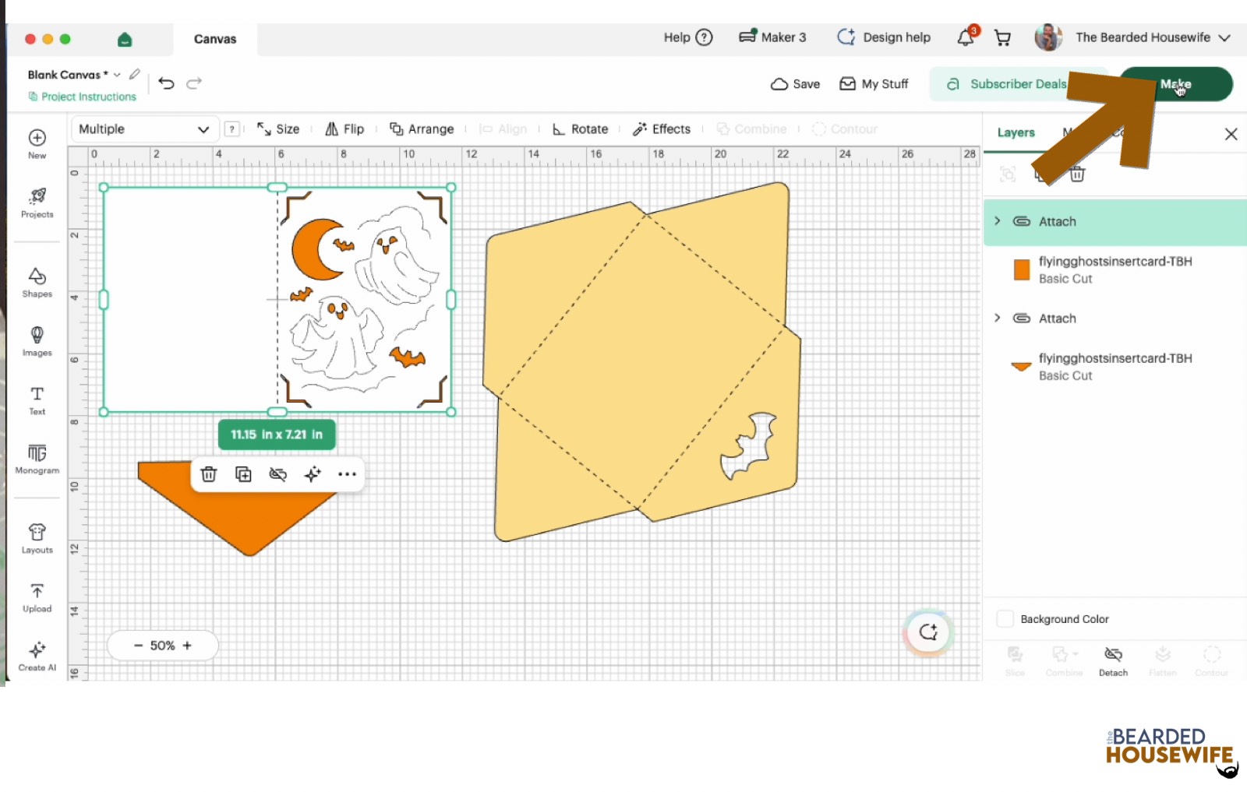
Task: Click the Detach button in Layers panel
Action: click(x=1113, y=661)
